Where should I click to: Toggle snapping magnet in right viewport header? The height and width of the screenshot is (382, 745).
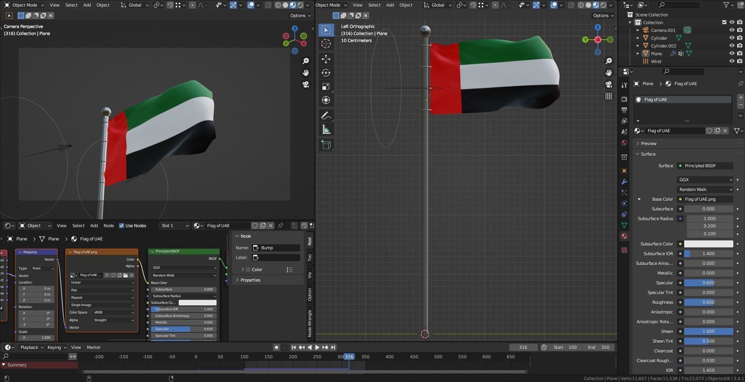point(473,5)
